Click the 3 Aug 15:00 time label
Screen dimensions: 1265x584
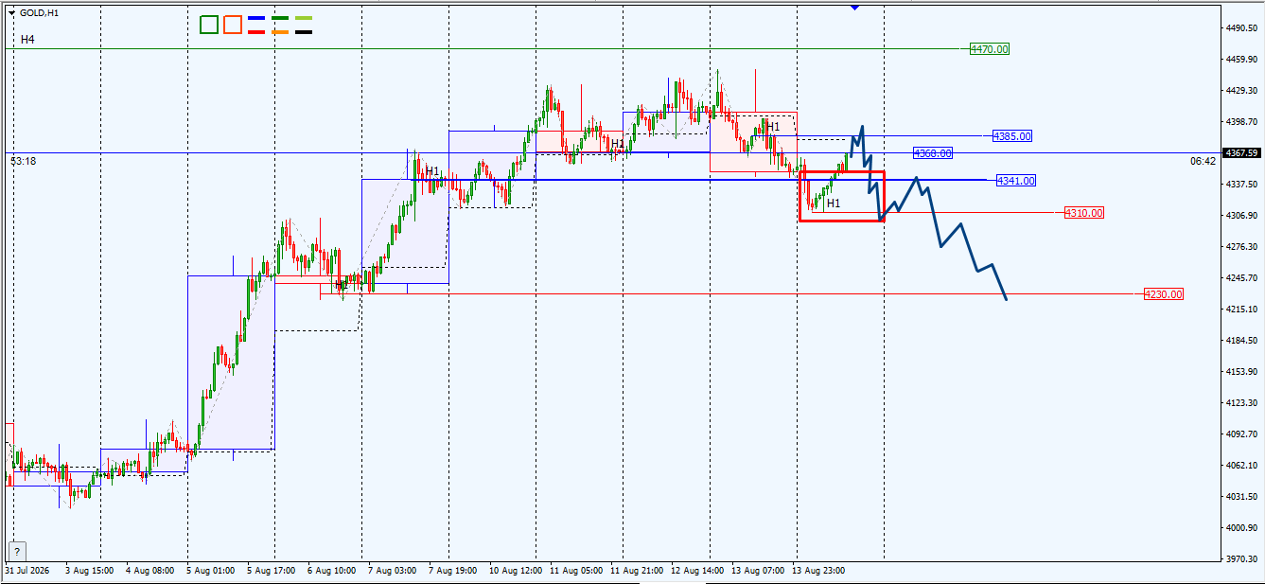tap(90, 571)
